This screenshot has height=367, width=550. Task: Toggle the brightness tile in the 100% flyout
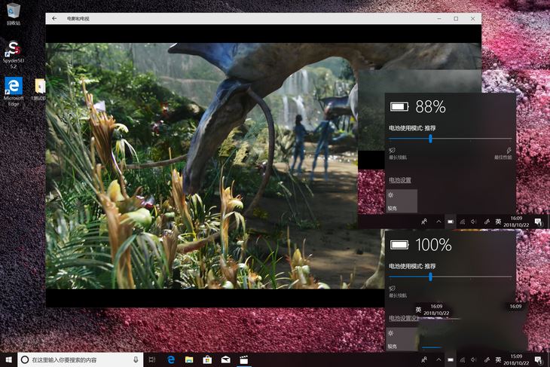tap(402, 339)
